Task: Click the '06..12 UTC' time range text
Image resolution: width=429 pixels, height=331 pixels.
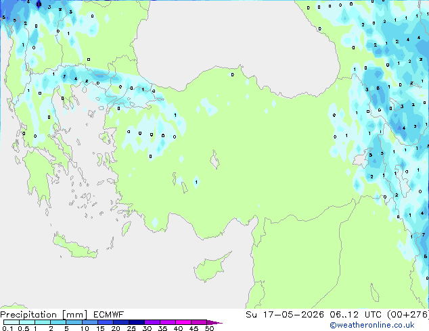Action: pos(355,315)
